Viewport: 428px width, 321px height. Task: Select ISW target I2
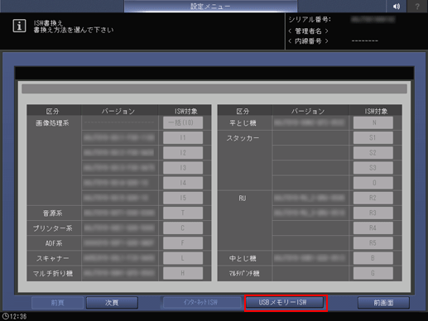(x=183, y=153)
